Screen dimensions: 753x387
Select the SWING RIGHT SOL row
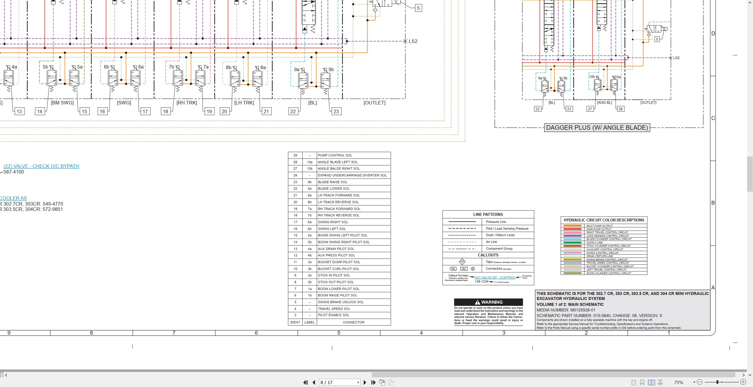click(x=339, y=222)
